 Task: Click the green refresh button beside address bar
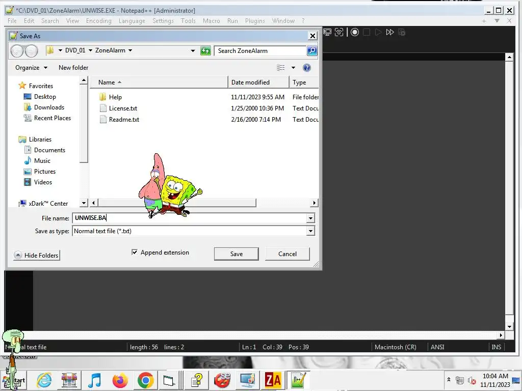[205, 51]
